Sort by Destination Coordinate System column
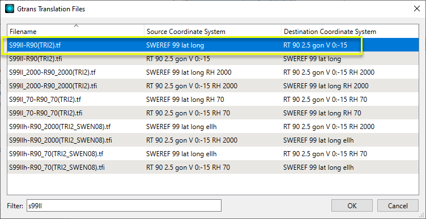 pos(350,32)
